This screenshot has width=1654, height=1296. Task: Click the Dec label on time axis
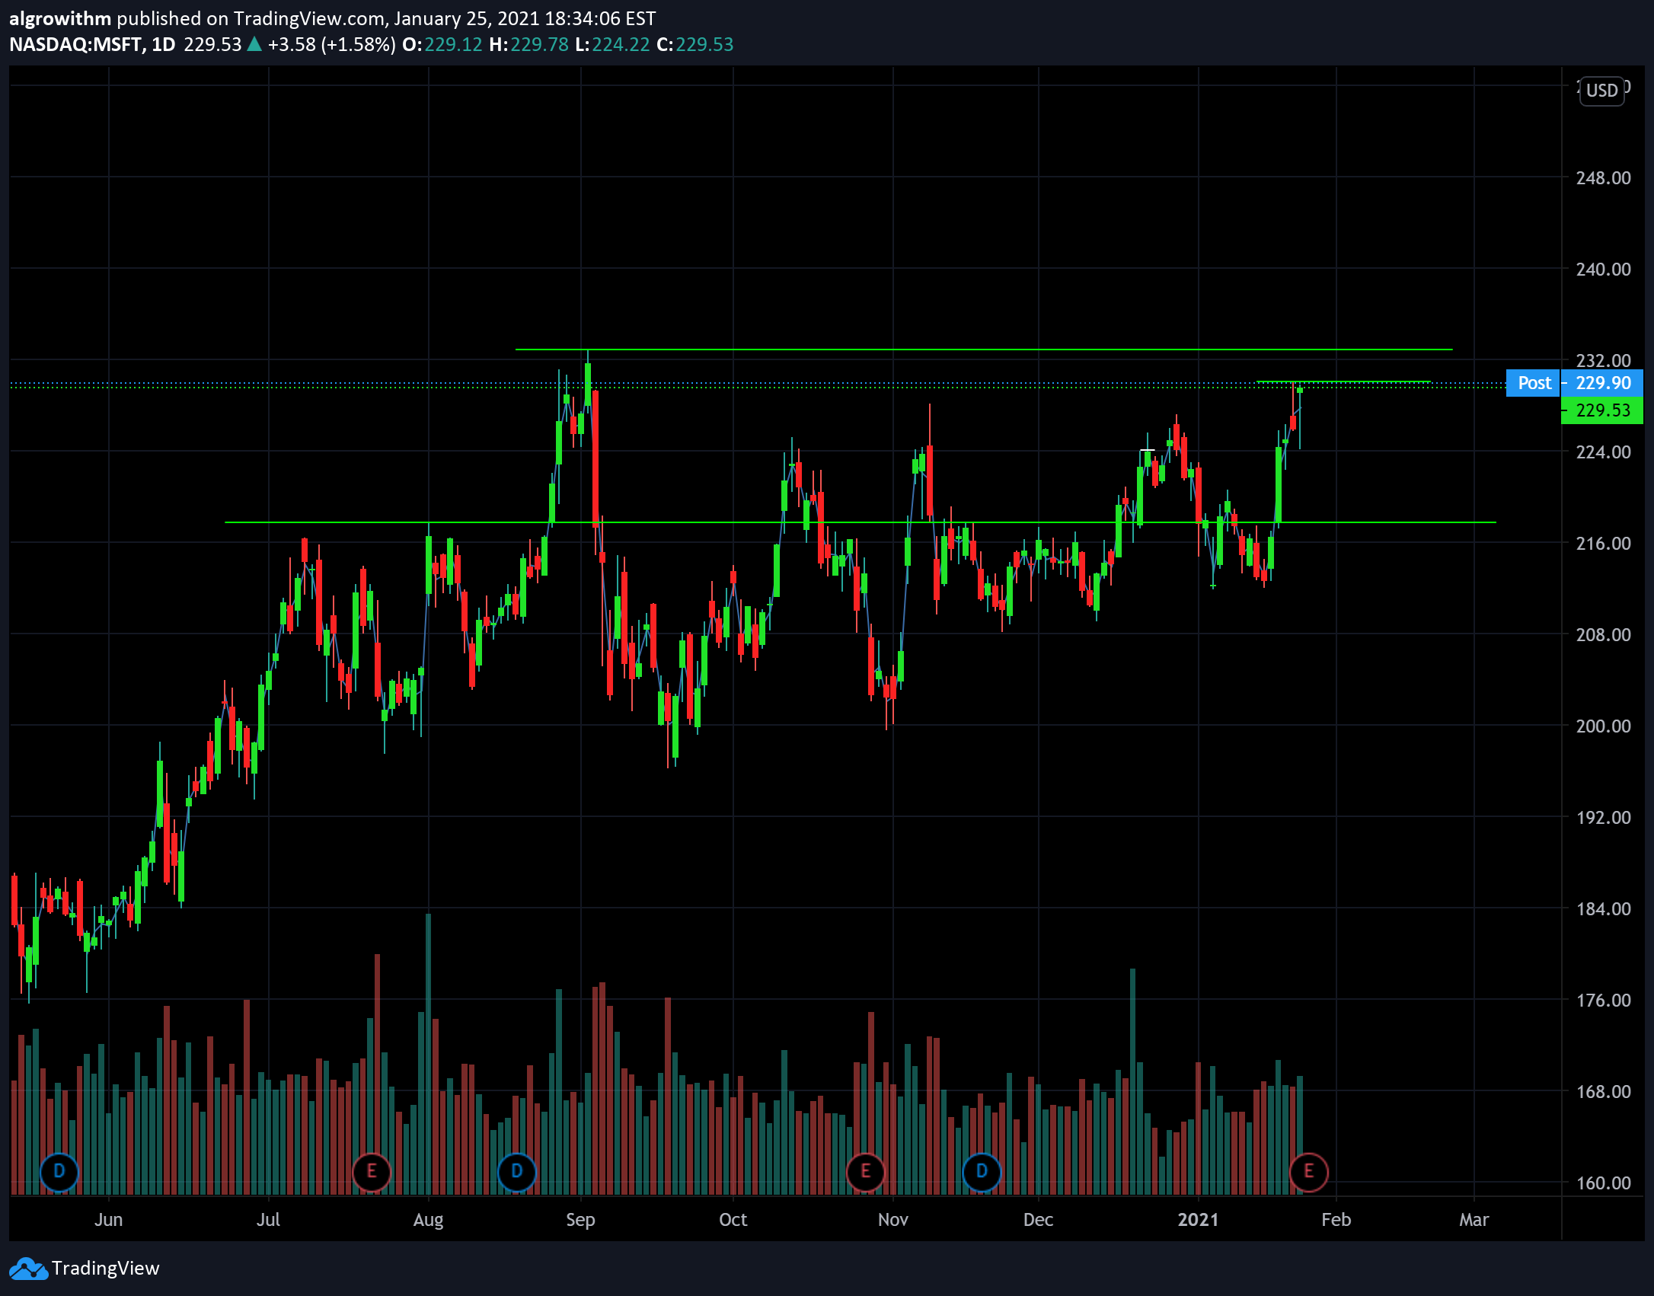coord(1038,1220)
